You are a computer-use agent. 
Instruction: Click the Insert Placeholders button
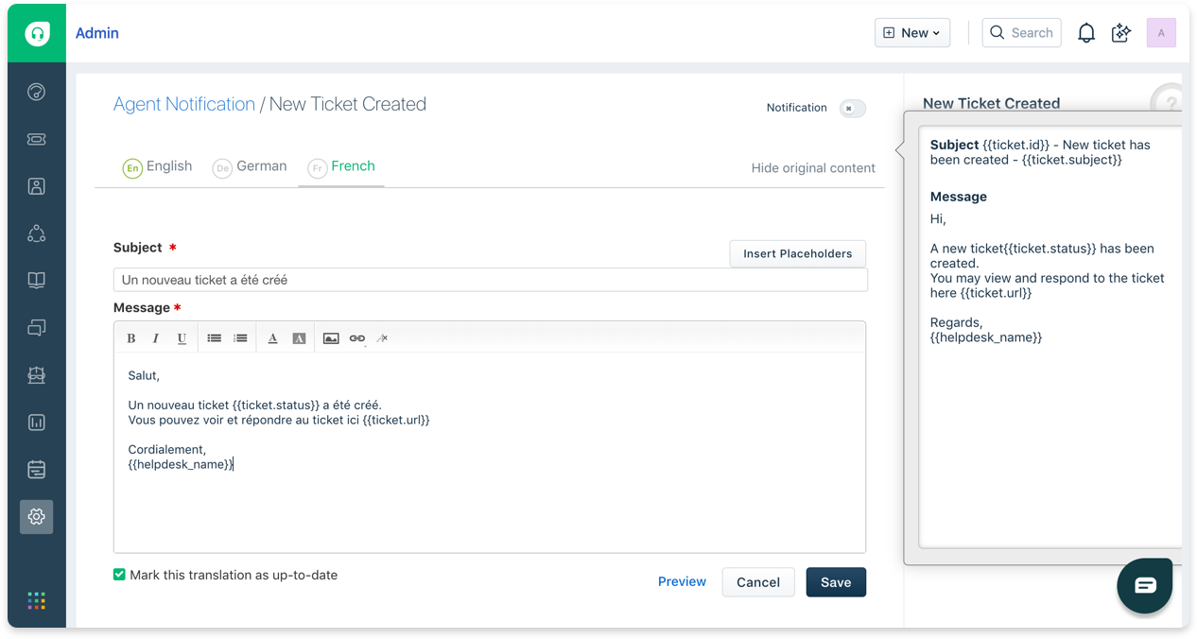coord(797,253)
